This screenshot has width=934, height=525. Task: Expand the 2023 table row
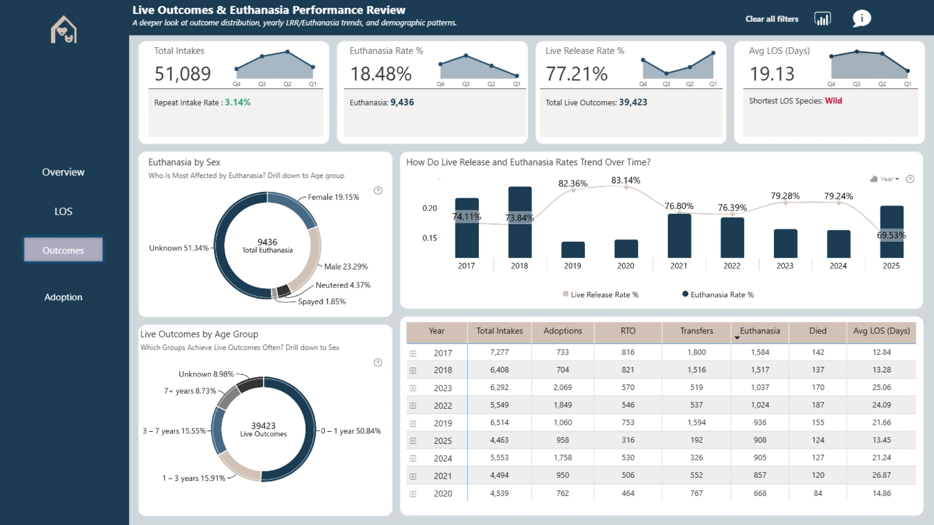413,388
